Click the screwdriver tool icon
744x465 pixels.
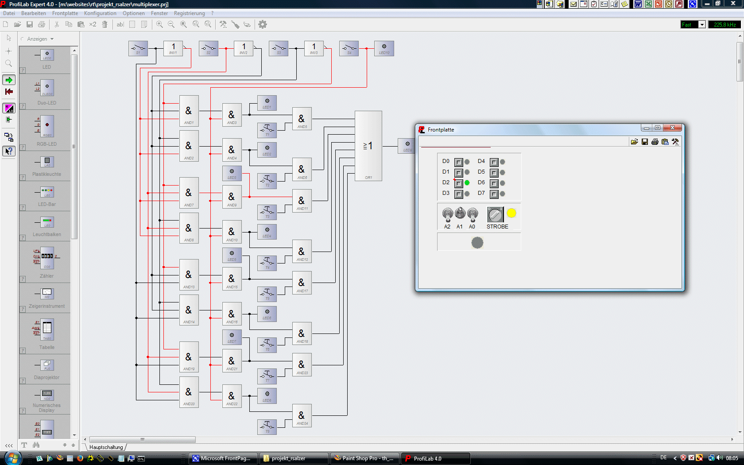click(x=235, y=24)
